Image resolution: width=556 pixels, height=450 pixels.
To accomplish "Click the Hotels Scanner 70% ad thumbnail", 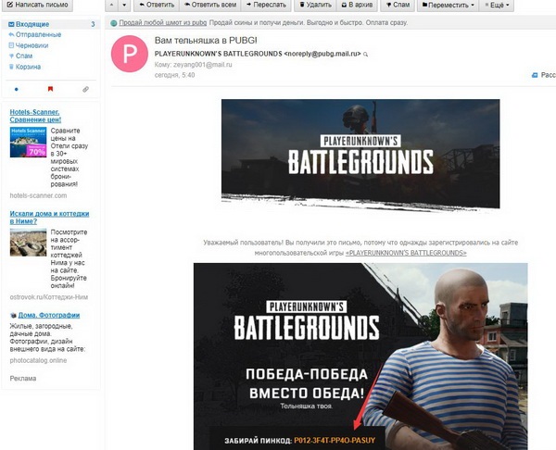I will tap(28, 142).
